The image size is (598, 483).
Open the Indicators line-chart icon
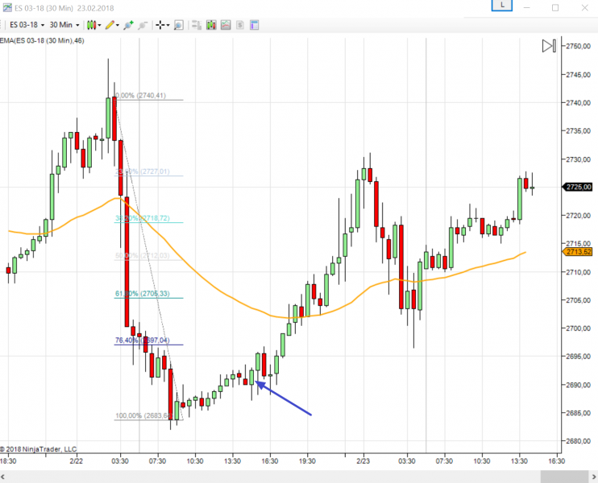pos(226,25)
